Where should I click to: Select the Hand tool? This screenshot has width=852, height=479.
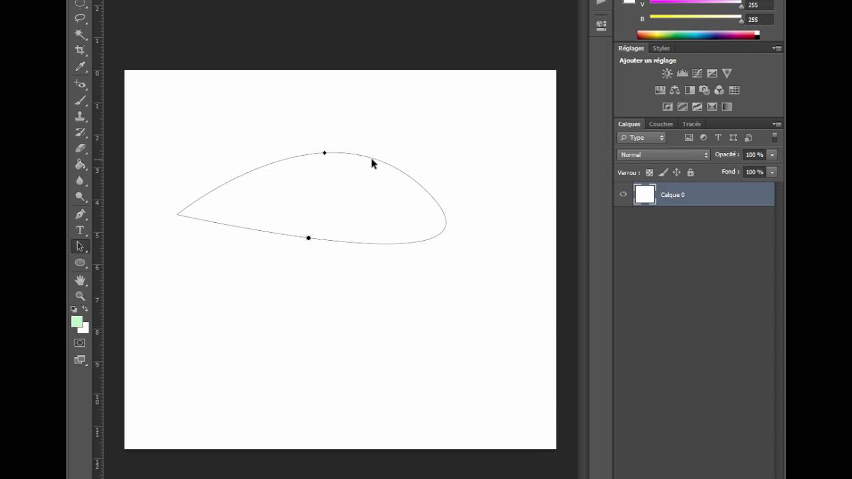(x=80, y=280)
